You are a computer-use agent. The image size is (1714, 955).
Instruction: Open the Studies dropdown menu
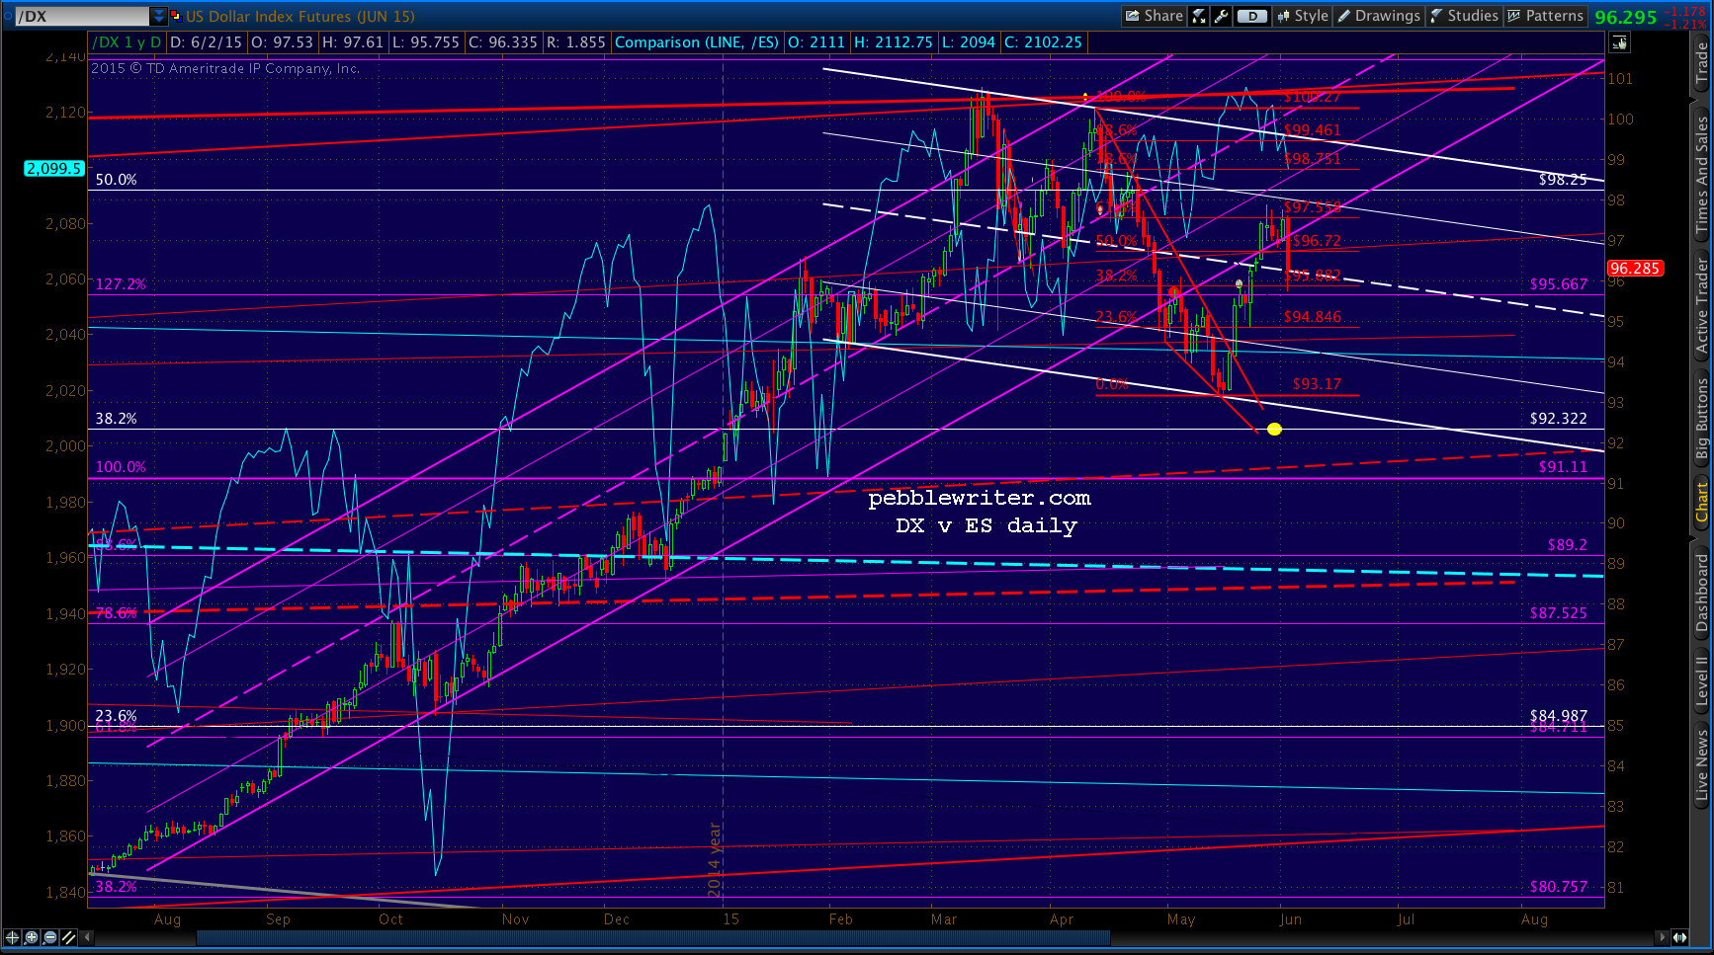click(1464, 16)
